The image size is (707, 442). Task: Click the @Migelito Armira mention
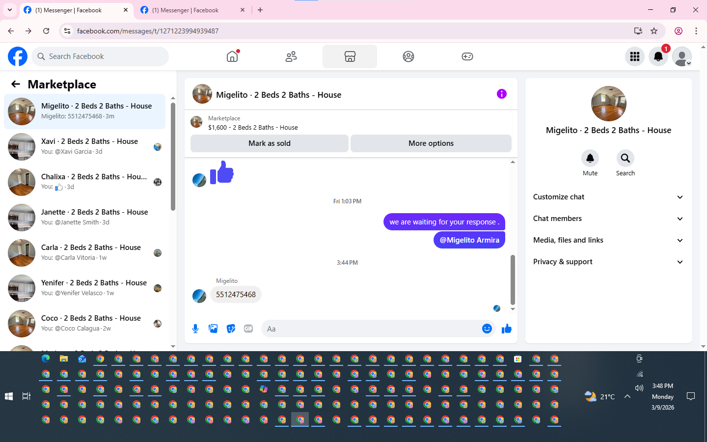(x=469, y=240)
